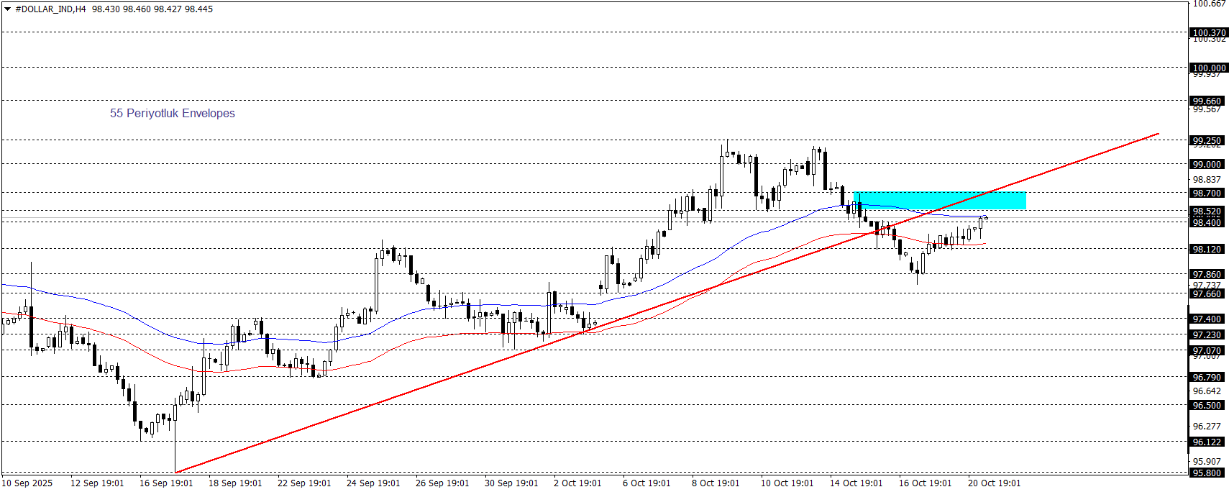Click the '10 Oct 19:01' time axis label
This screenshot has height=492, width=1229.
pos(787,483)
